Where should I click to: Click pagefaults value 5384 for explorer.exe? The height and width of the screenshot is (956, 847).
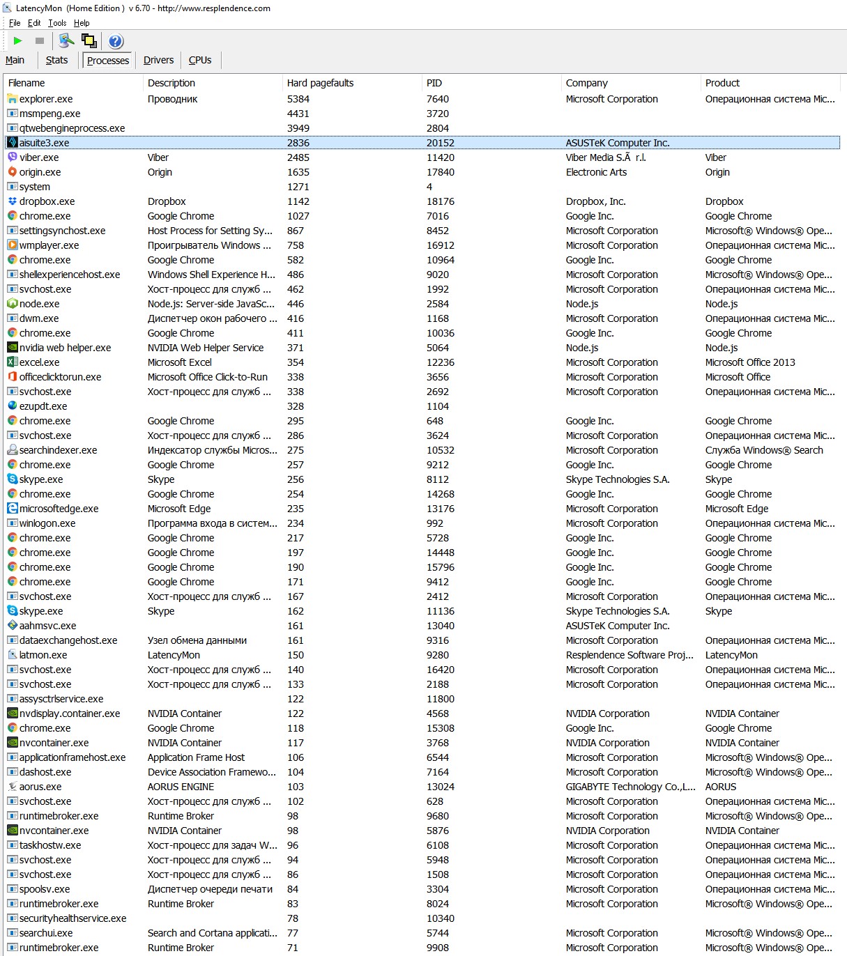(298, 99)
